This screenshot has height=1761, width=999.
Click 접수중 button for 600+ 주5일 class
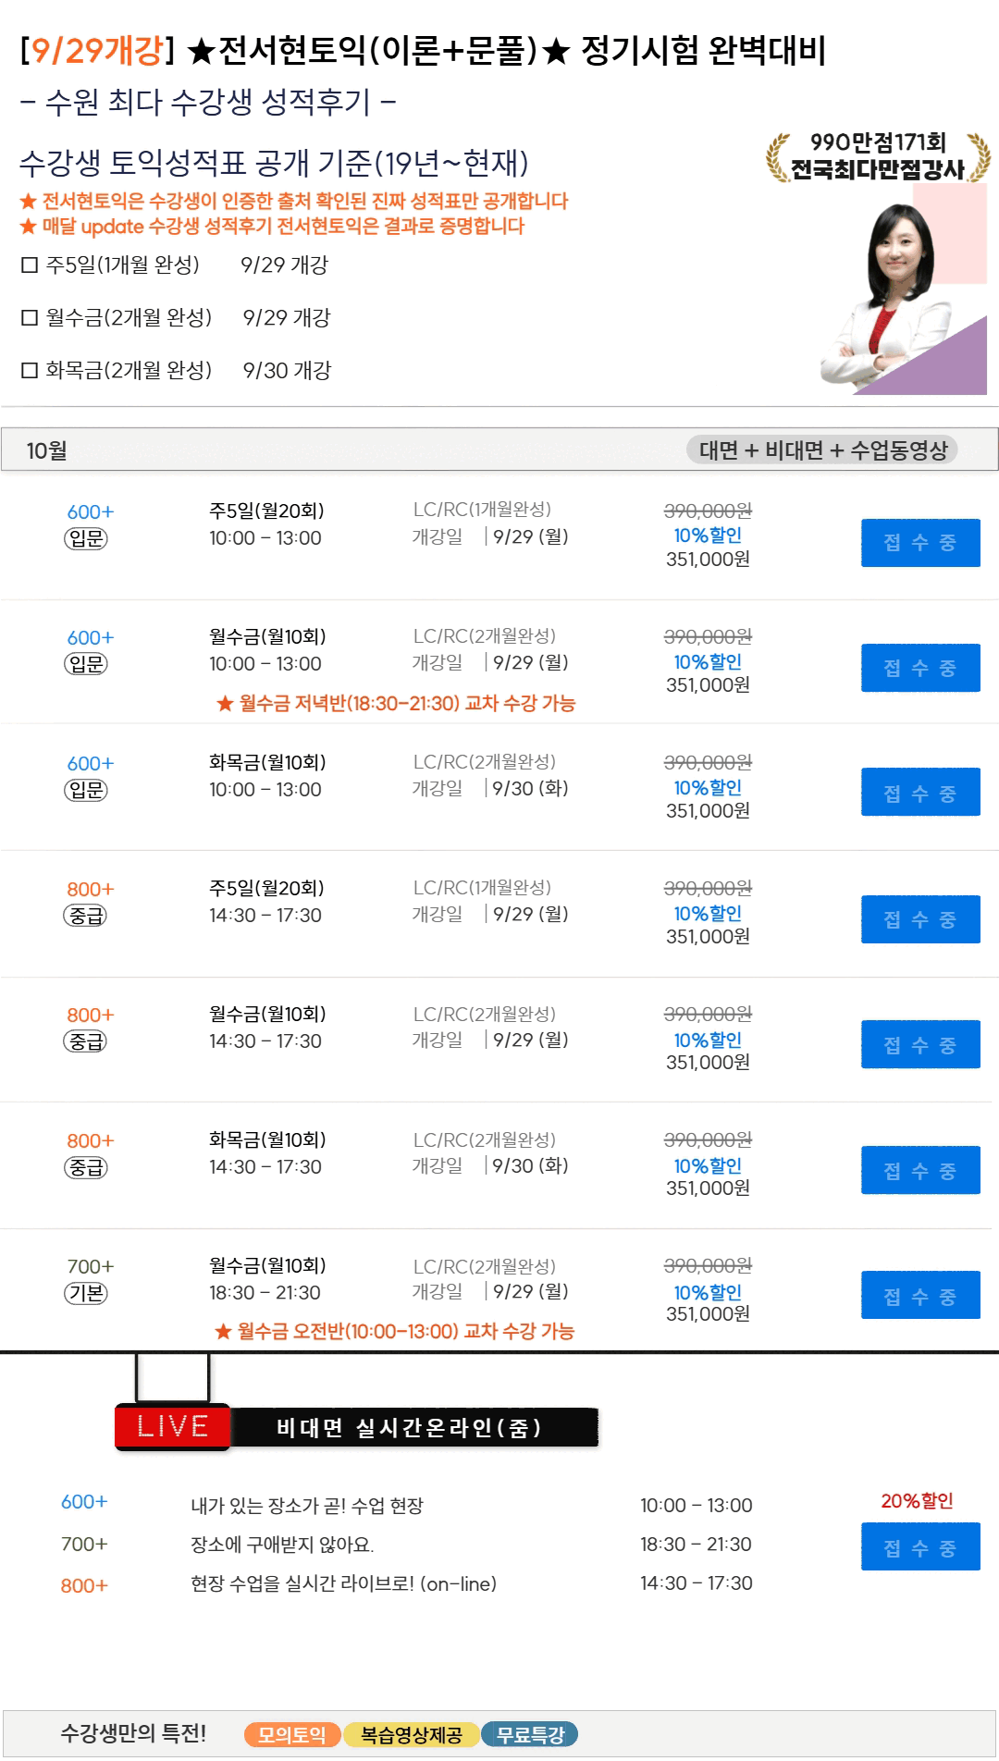tap(919, 543)
